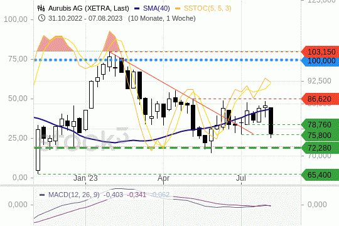Image resolution: width=339 pixels, height=226 pixels.
Task: Click the MACD legend color marker
Action: click(x=42, y=195)
